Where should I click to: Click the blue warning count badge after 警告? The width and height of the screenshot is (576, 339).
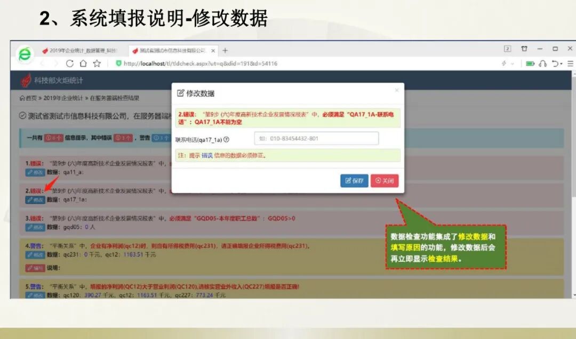(x=161, y=138)
